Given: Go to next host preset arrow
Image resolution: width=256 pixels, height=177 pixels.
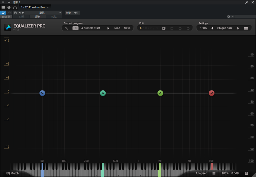Looking at the screenshot, I should click(x=23, y=12).
